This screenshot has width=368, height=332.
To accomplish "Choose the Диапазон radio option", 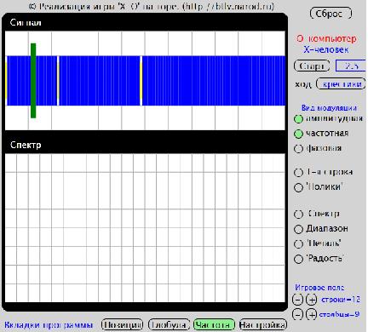I will point(298,229).
